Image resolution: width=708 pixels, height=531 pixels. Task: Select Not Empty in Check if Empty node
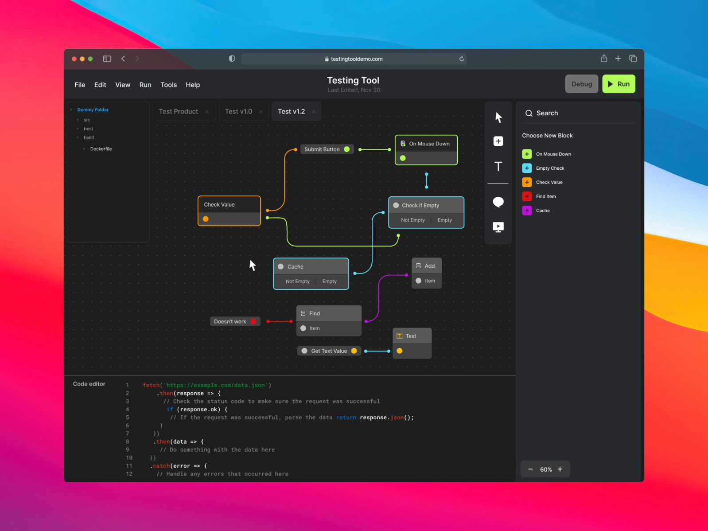[x=413, y=220]
